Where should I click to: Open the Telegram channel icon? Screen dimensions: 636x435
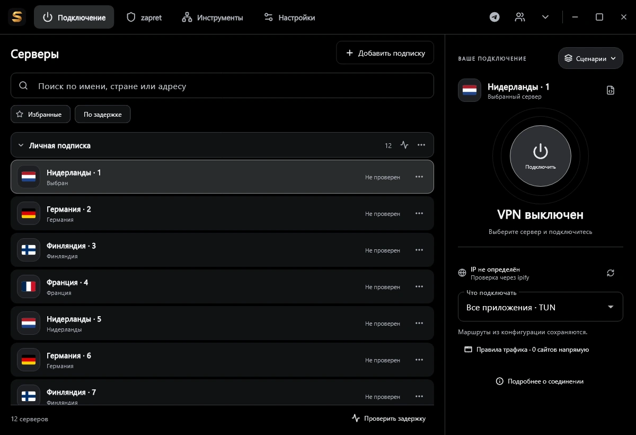494,17
